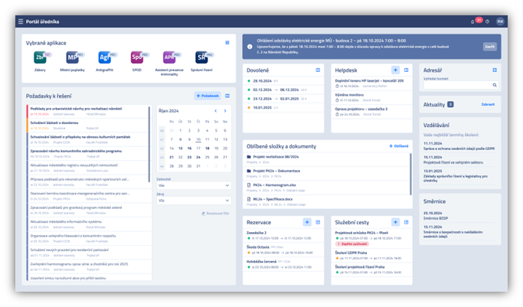Click the Aktuality count badge 3
523x307 pixels.
coord(450,104)
